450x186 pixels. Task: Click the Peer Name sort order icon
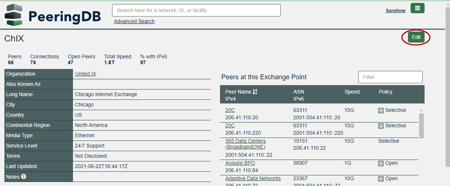255,92
